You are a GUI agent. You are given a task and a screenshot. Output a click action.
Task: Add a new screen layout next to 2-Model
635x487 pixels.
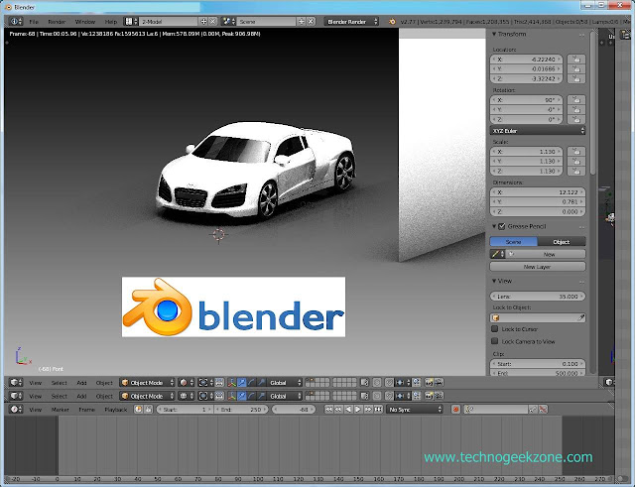pyautogui.click(x=203, y=21)
